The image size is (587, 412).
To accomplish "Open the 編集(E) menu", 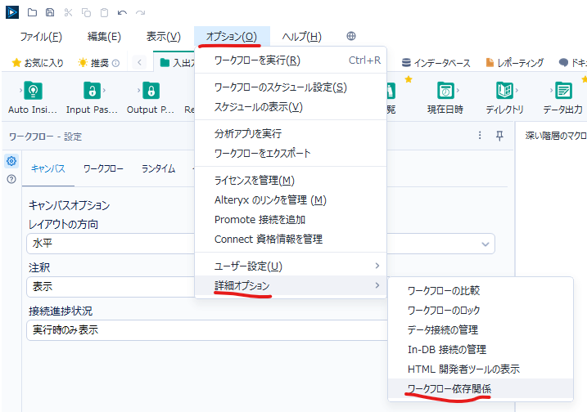I will [x=104, y=37].
